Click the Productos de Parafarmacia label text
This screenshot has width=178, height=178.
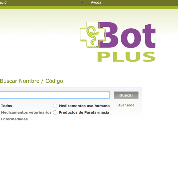point(84,113)
